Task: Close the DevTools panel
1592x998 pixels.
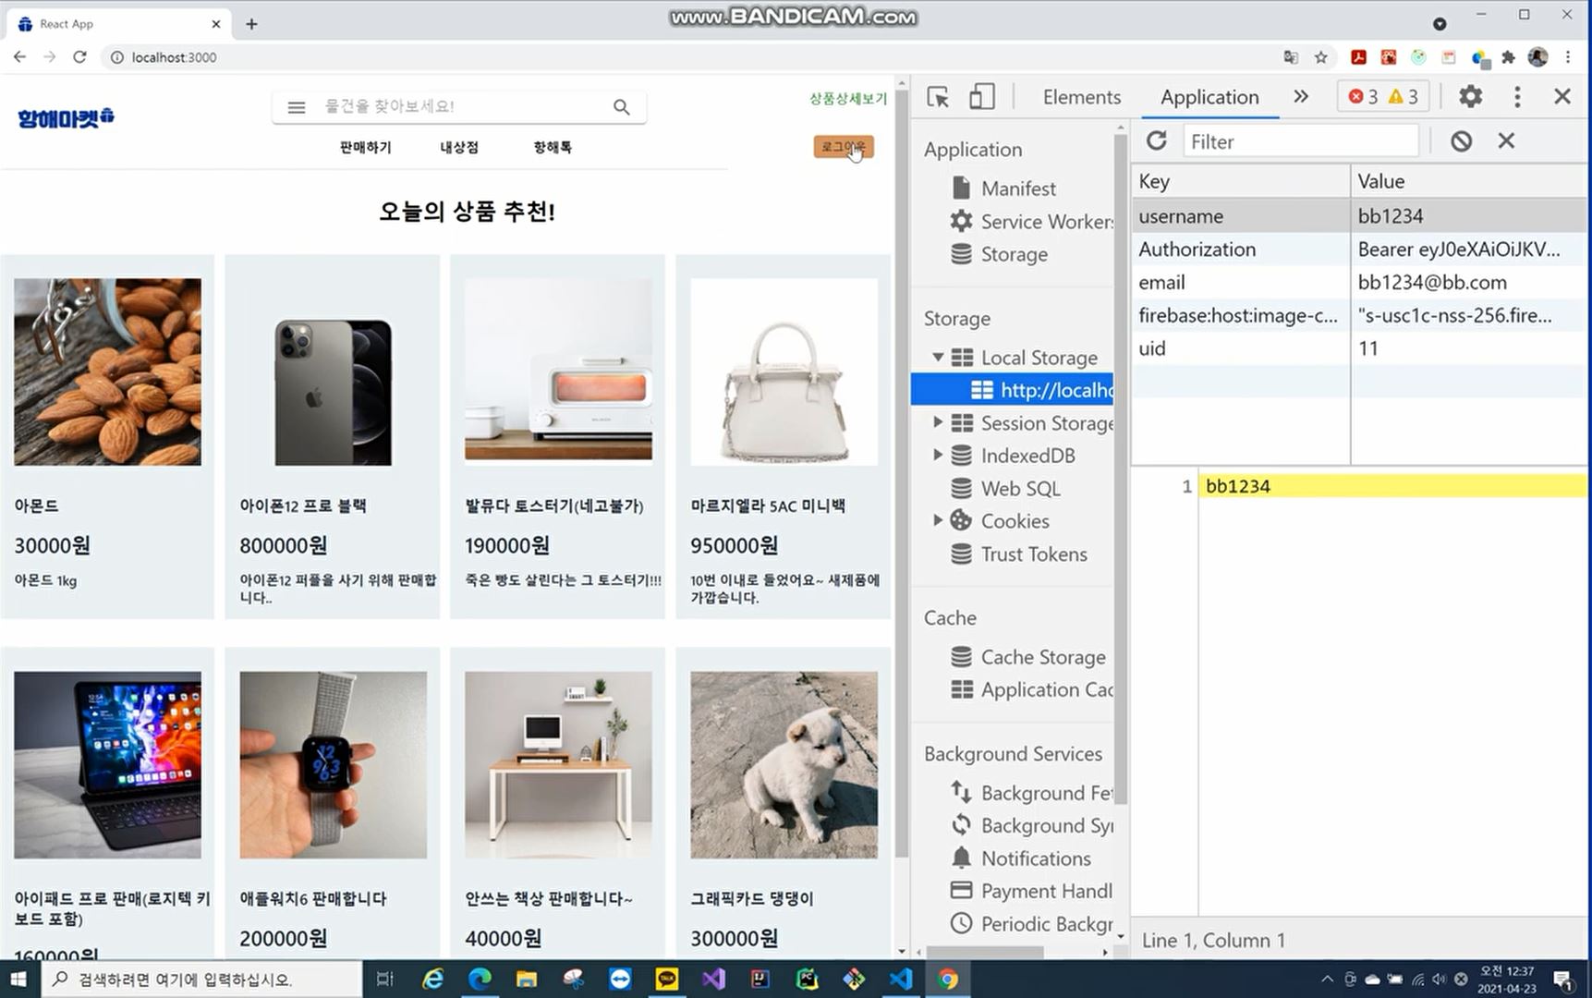Action: pos(1562,96)
